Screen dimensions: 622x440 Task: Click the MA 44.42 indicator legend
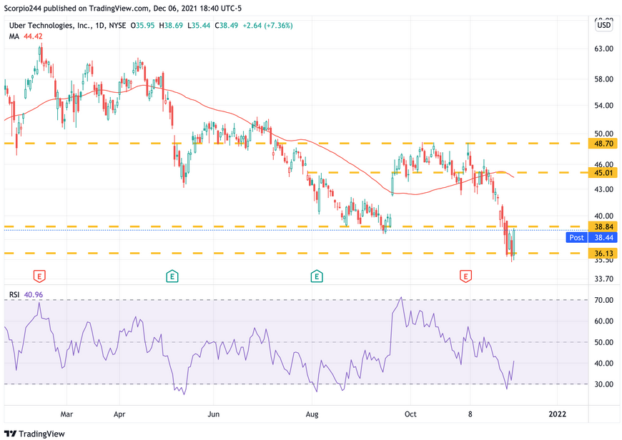click(26, 36)
